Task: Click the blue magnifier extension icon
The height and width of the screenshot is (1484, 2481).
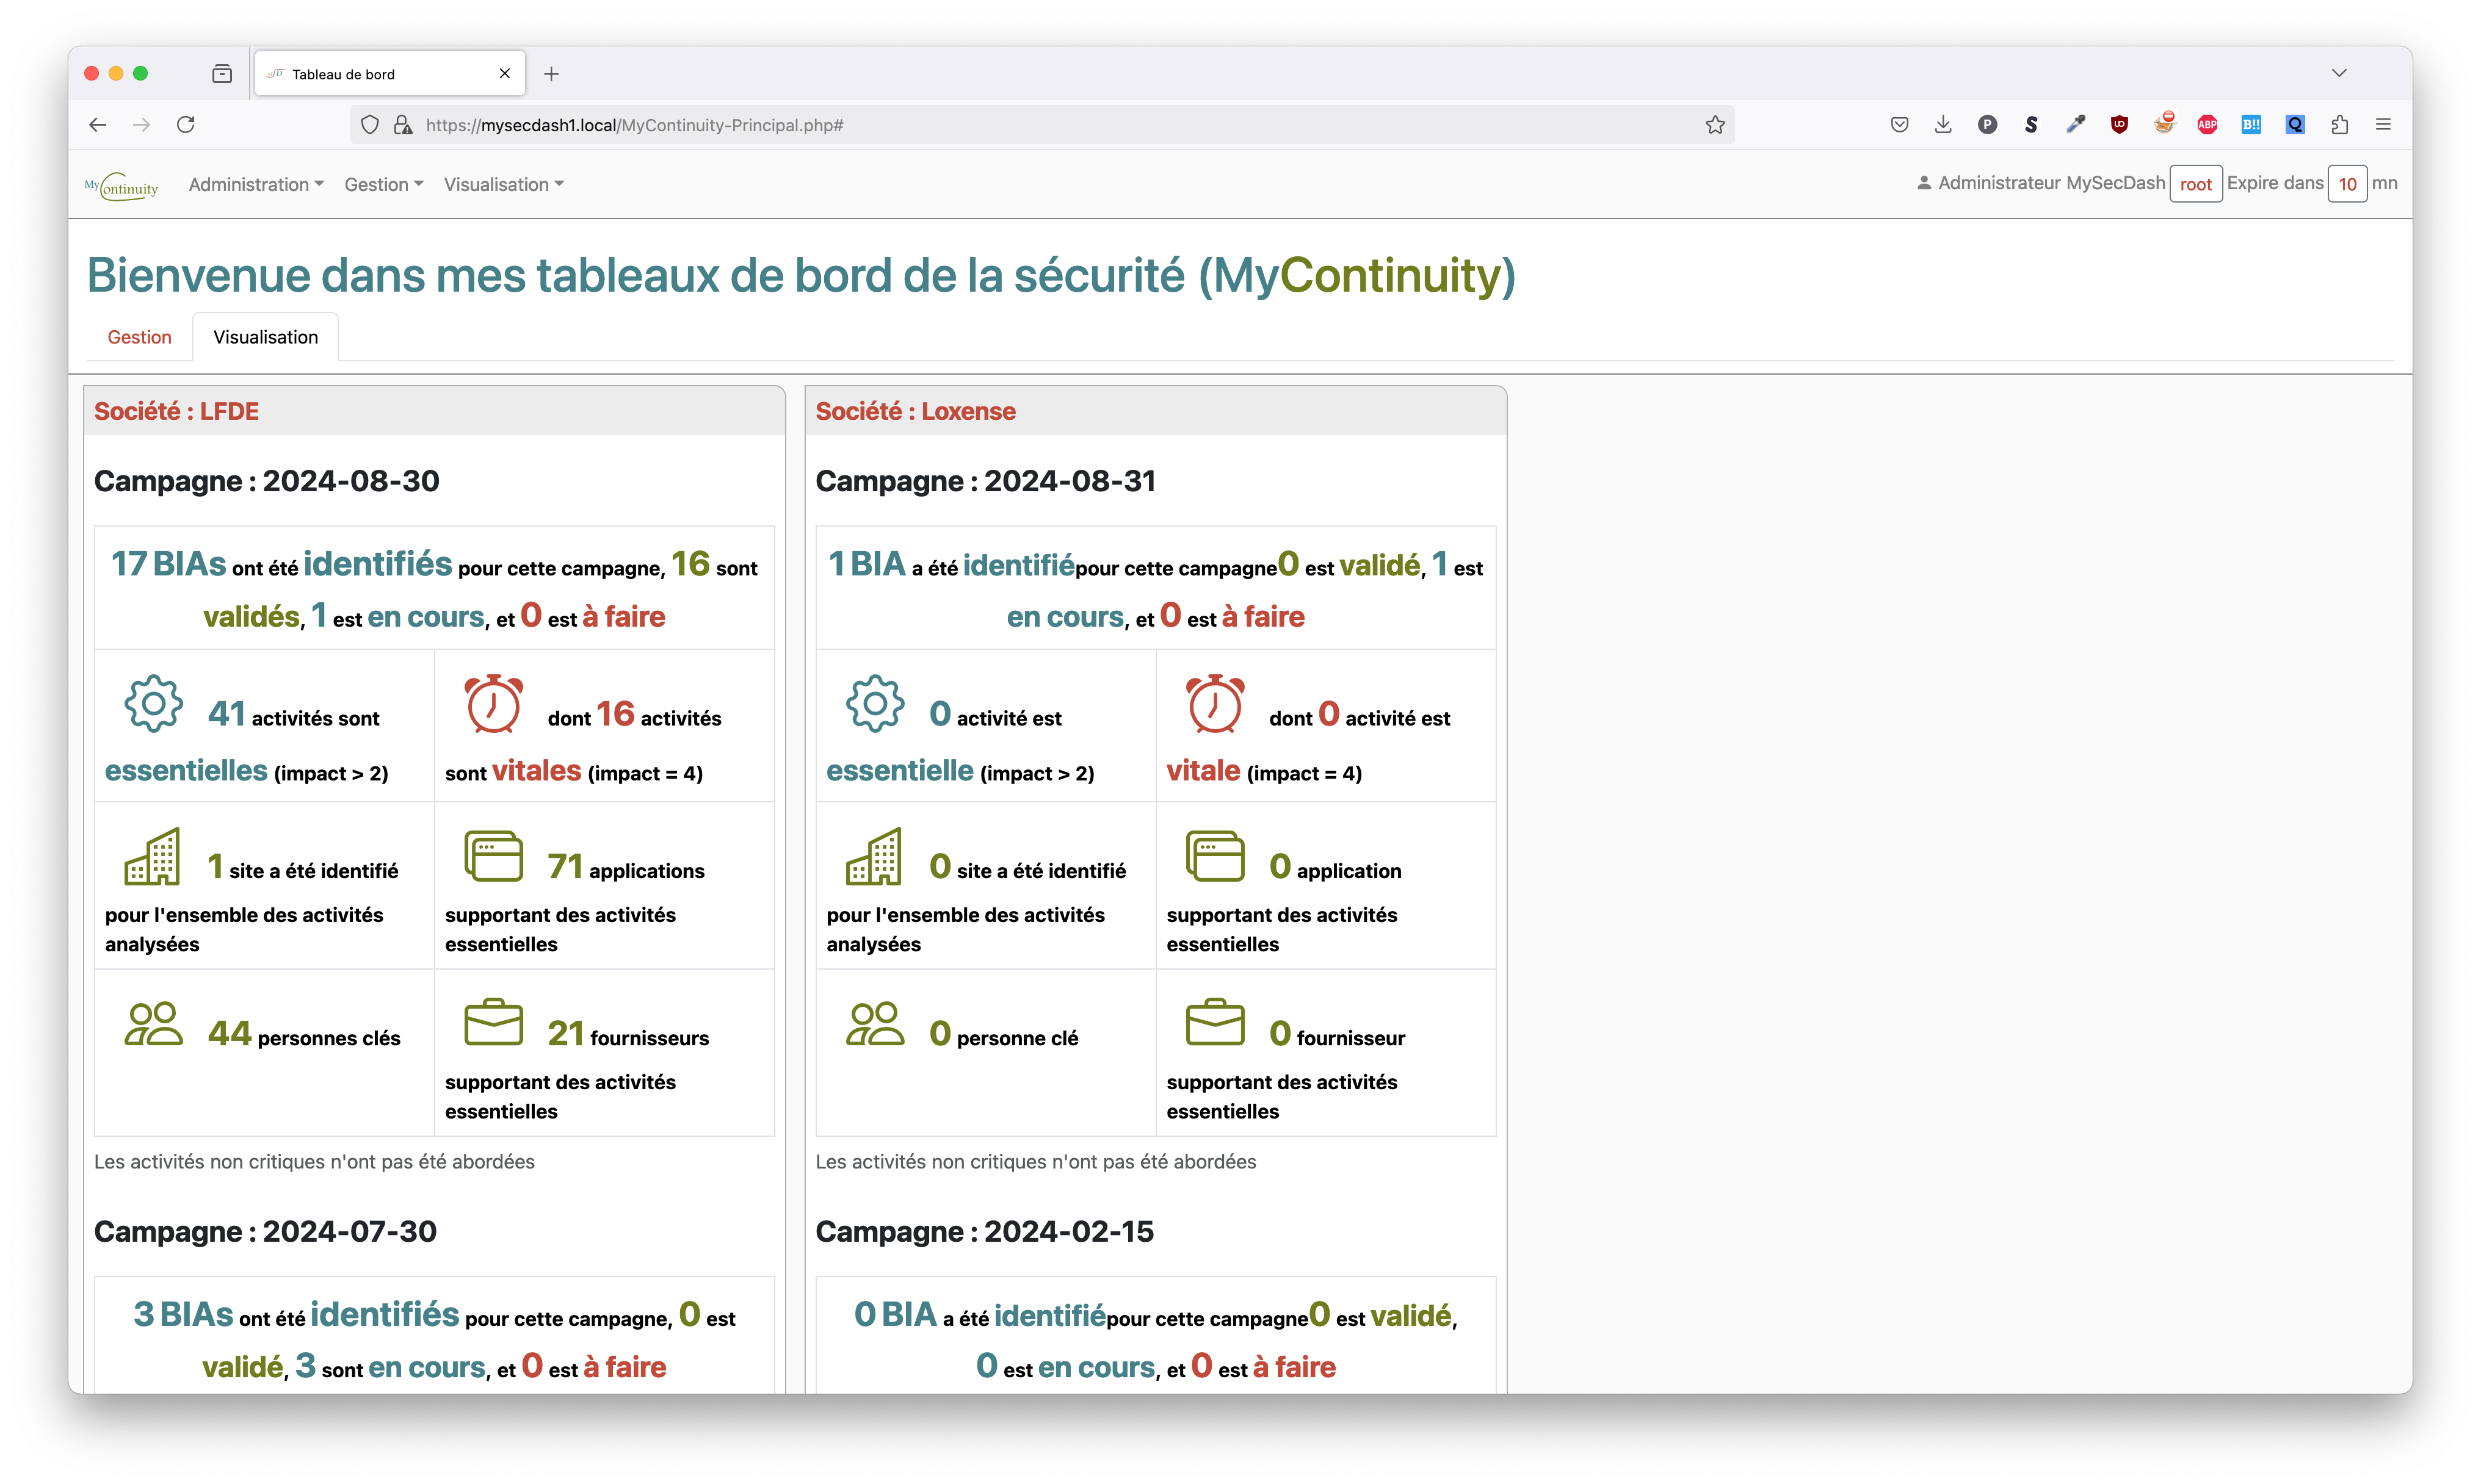Action: [2295, 125]
